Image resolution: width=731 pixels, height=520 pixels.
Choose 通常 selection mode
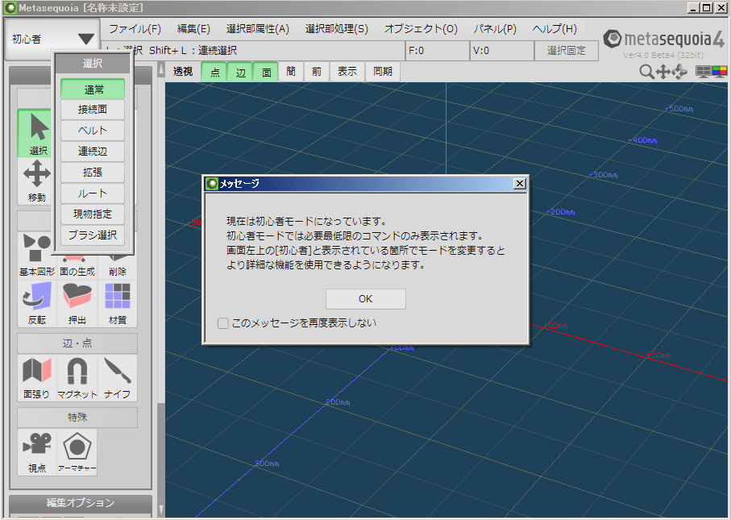click(x=93, y=89)
